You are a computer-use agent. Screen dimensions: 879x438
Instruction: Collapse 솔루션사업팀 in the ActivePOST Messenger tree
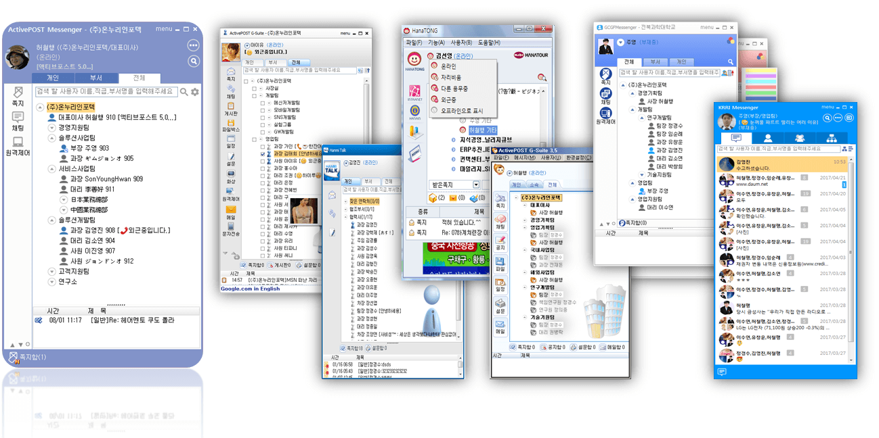click(x=51, y=137)
